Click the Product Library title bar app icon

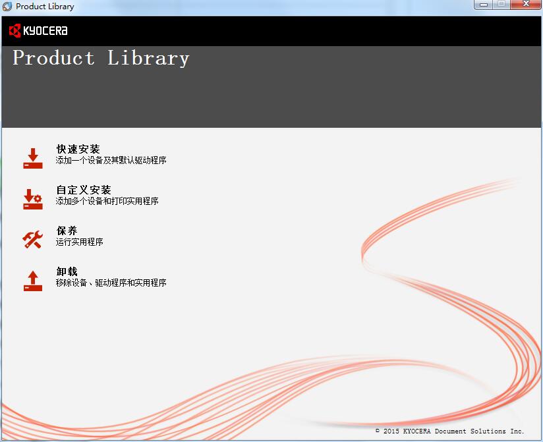[x=7, y=6]
